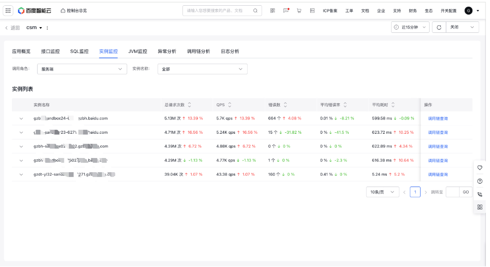This screenshot has width=490, height=267.
Task: Expand row with 4.29M 次 requests
Action: 21,160
